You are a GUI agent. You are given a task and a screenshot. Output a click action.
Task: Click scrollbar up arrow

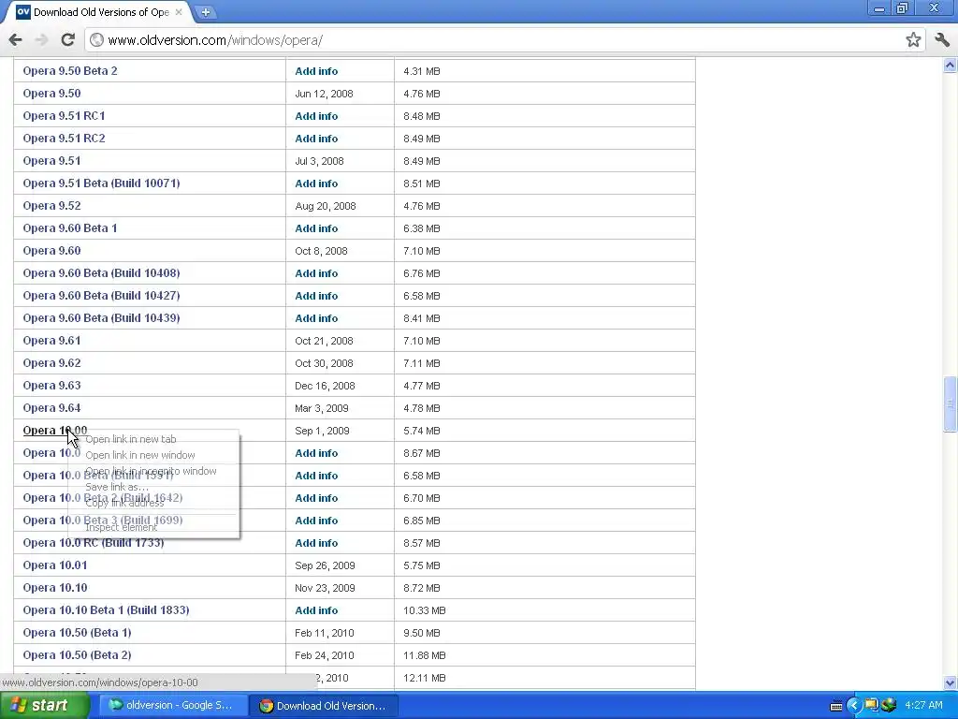point(950,65)
